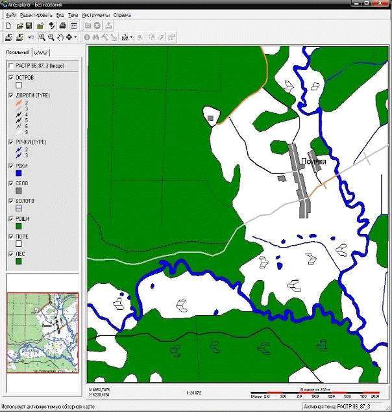The height and width of the screenshot is (412, 392).
Task: Click the Open project folder icon
Action: tap(19, 25)
